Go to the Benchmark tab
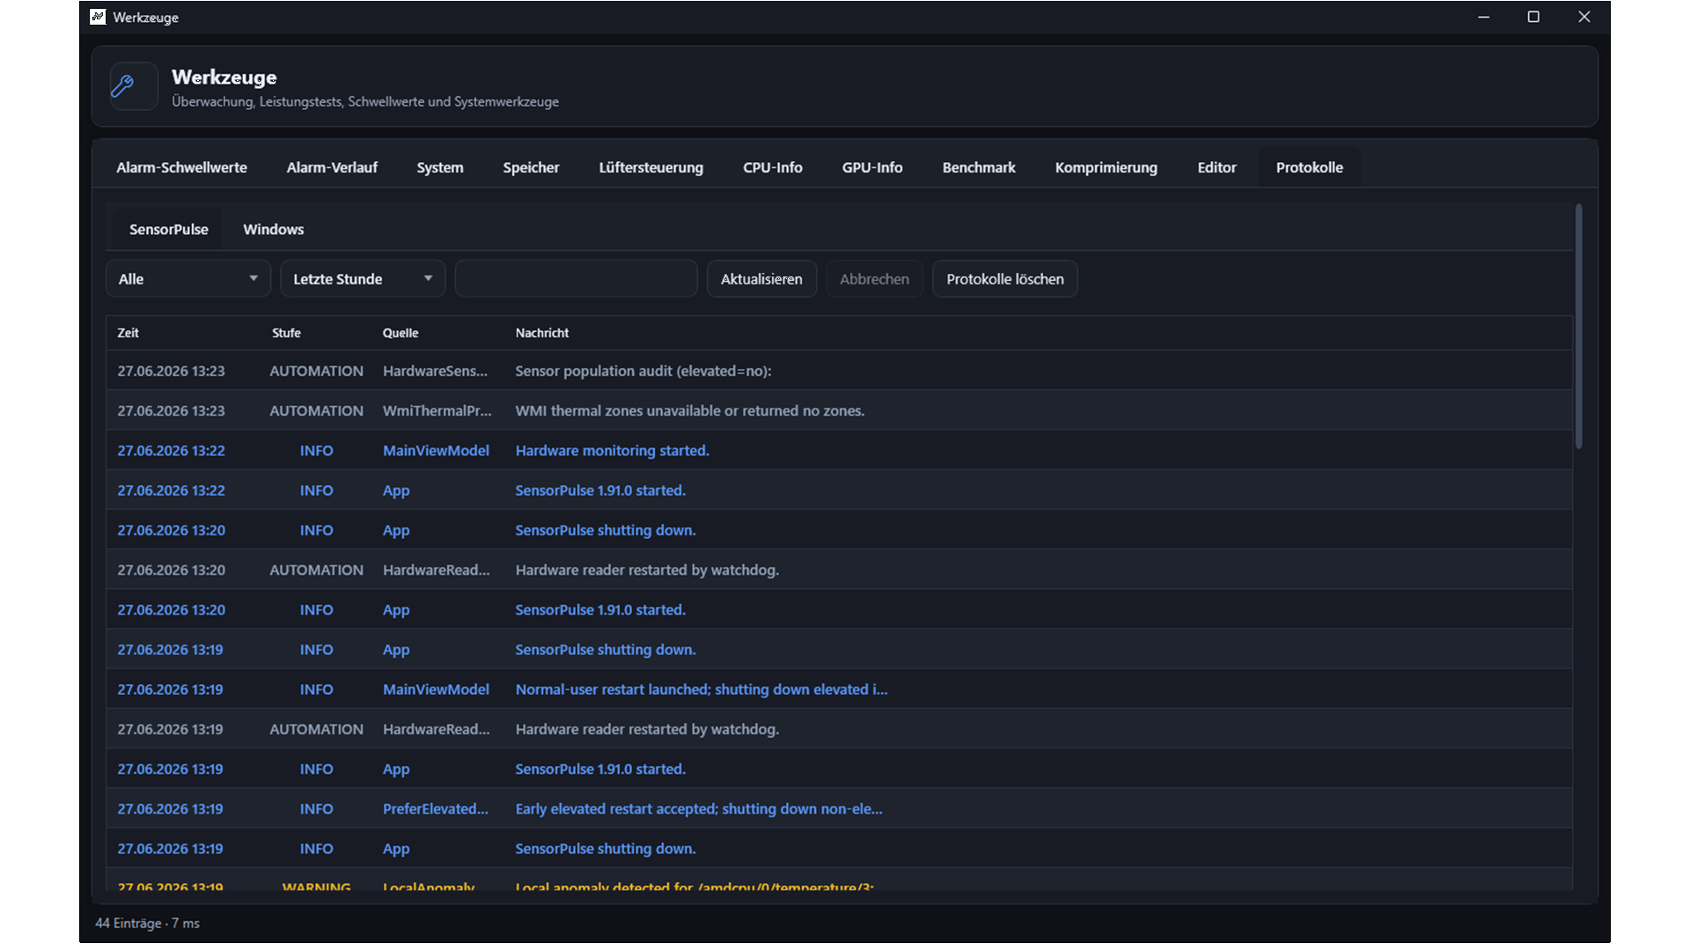The height and width of the screenshot is (951, 1690). tap(979, 167)
